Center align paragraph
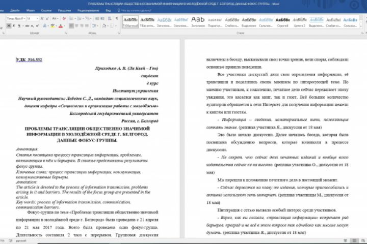 [x=76, y=26]
